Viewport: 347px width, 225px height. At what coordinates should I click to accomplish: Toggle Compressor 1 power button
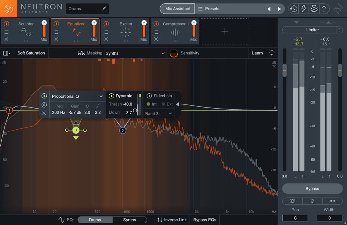[156, 24]
